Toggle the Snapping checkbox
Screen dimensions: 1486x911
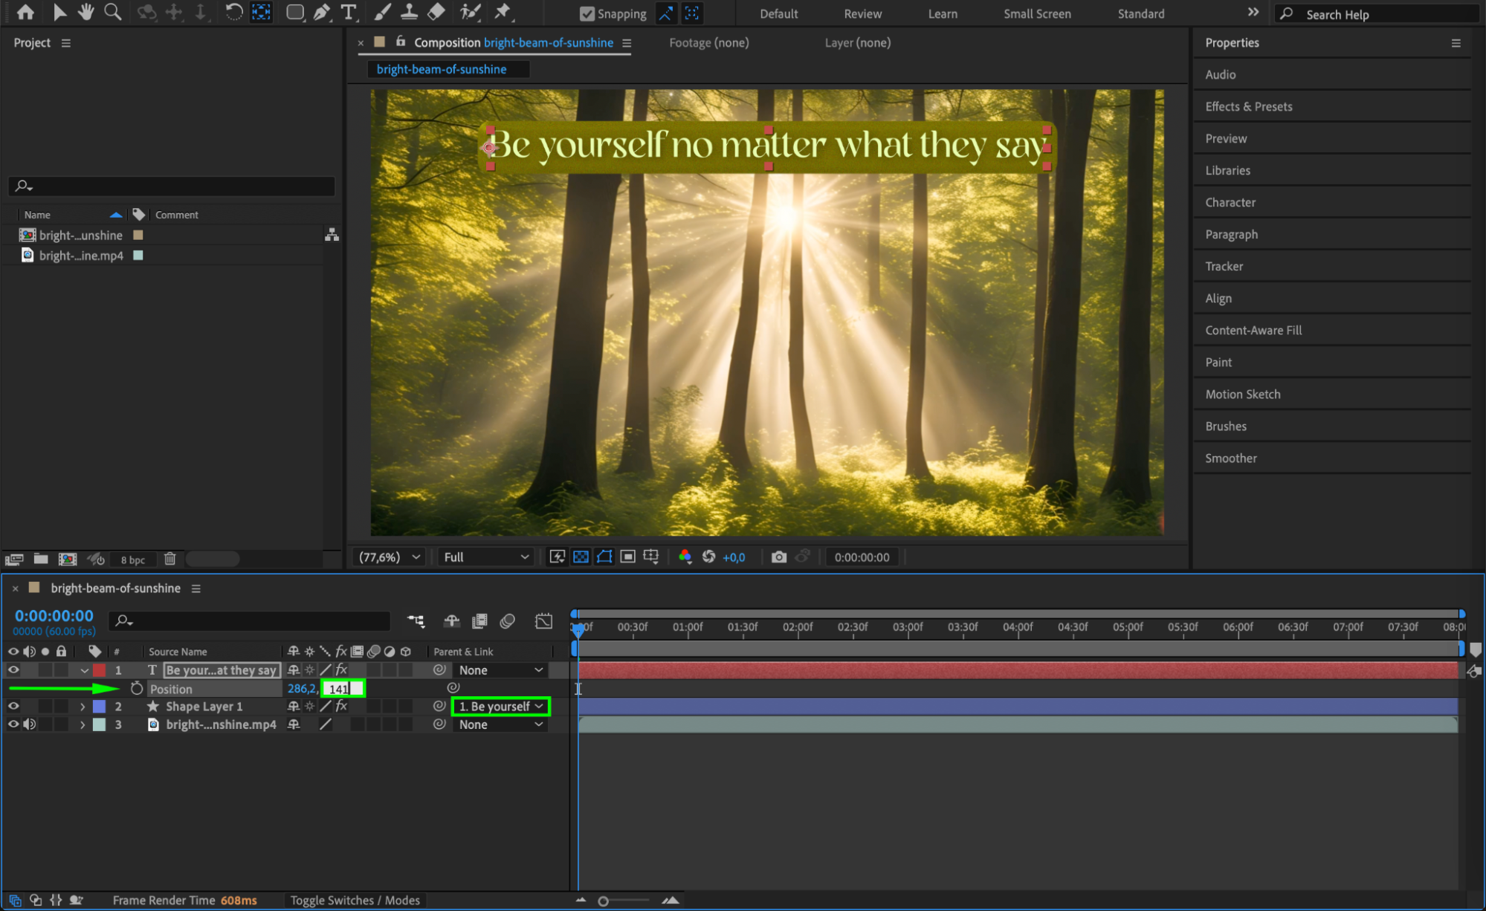click(x=587, y=13)
